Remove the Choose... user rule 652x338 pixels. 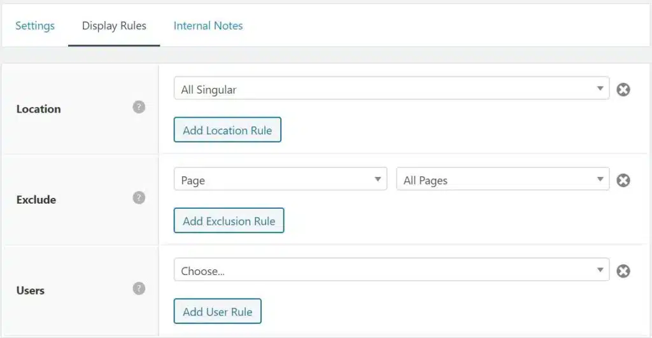tap(623, 271)
